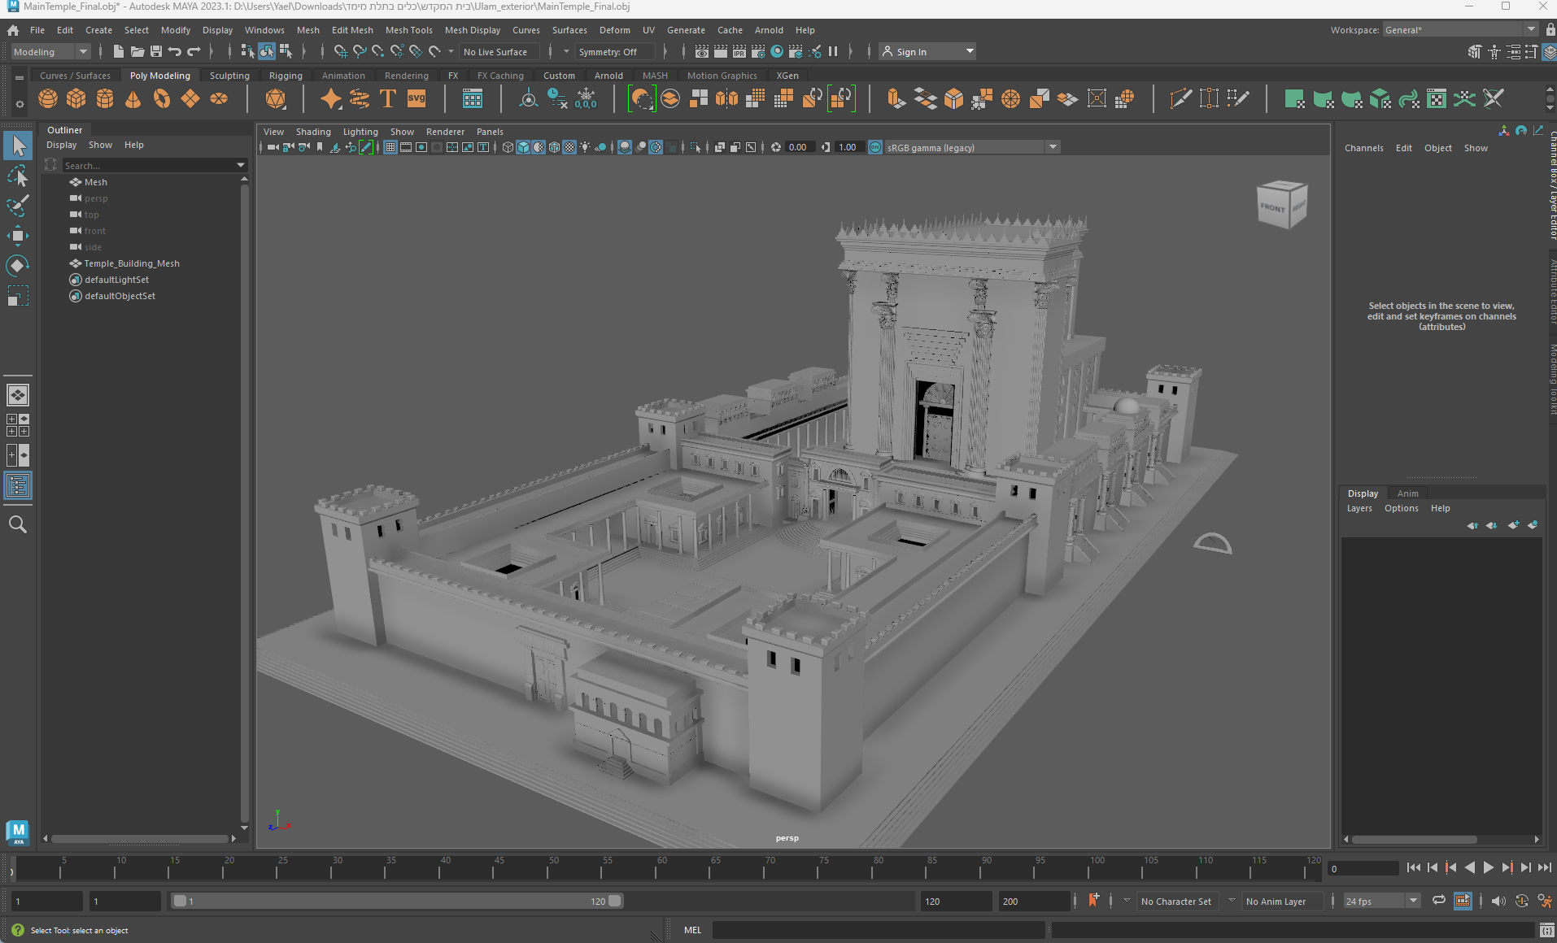1557x943 pixels.
Task: Open the sRGB gamma color space dropdown
Action: coord(1053,147)
